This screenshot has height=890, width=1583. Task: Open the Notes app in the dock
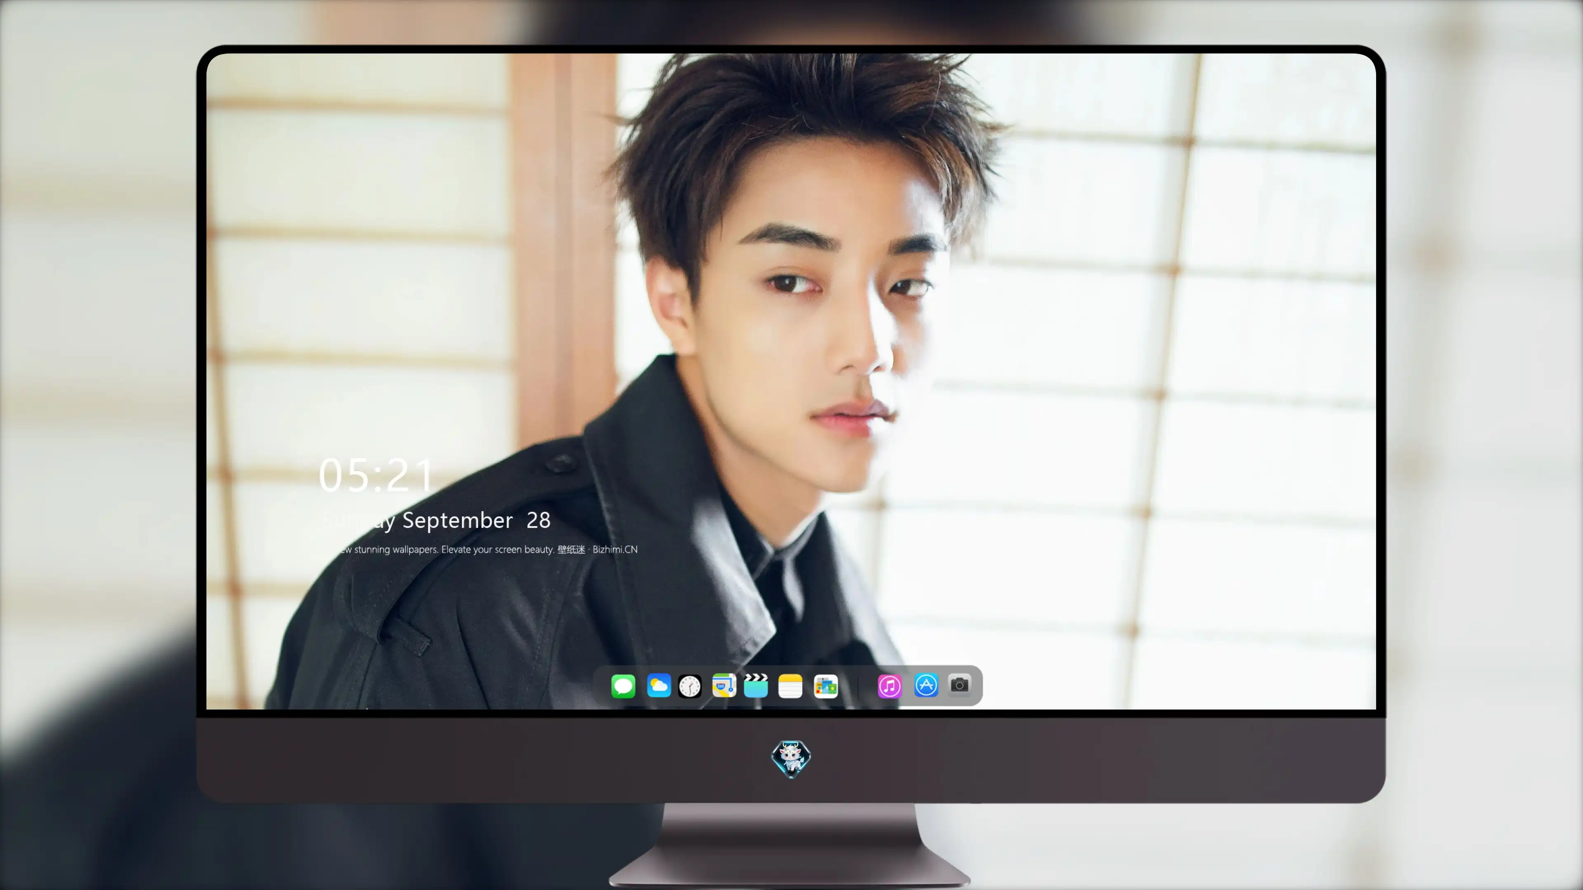790,686
